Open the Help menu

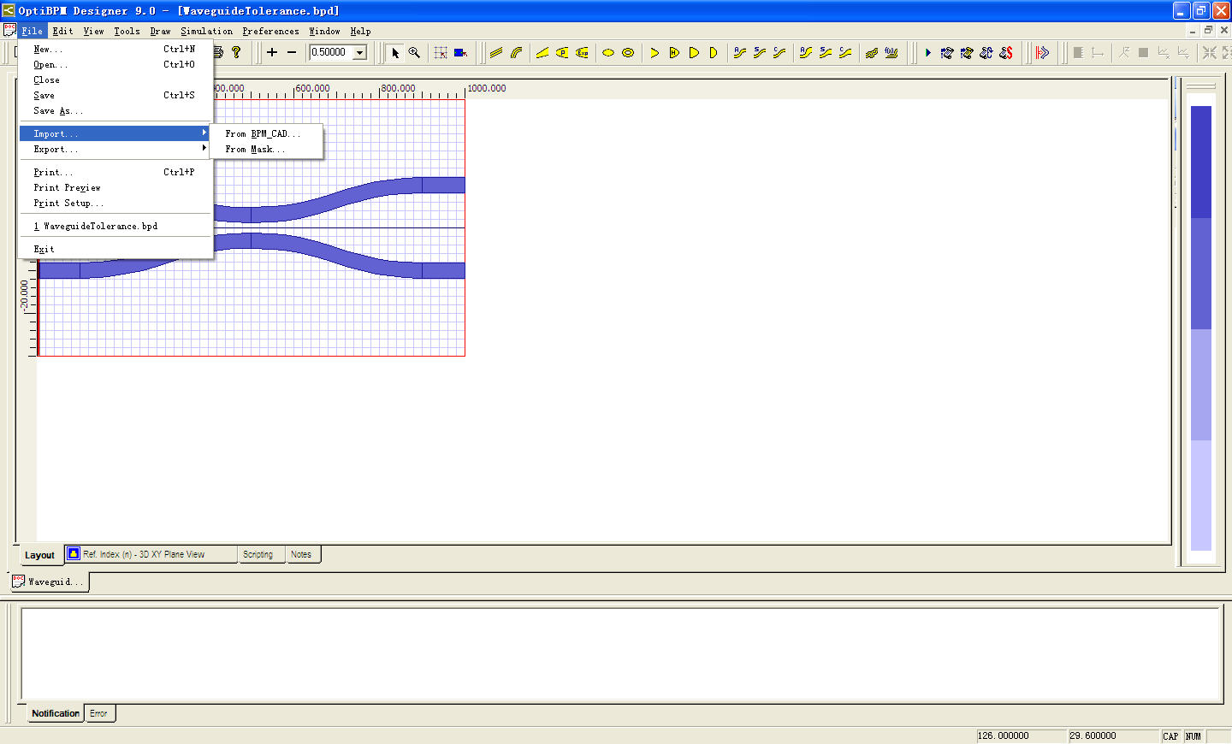click(360, 31)
